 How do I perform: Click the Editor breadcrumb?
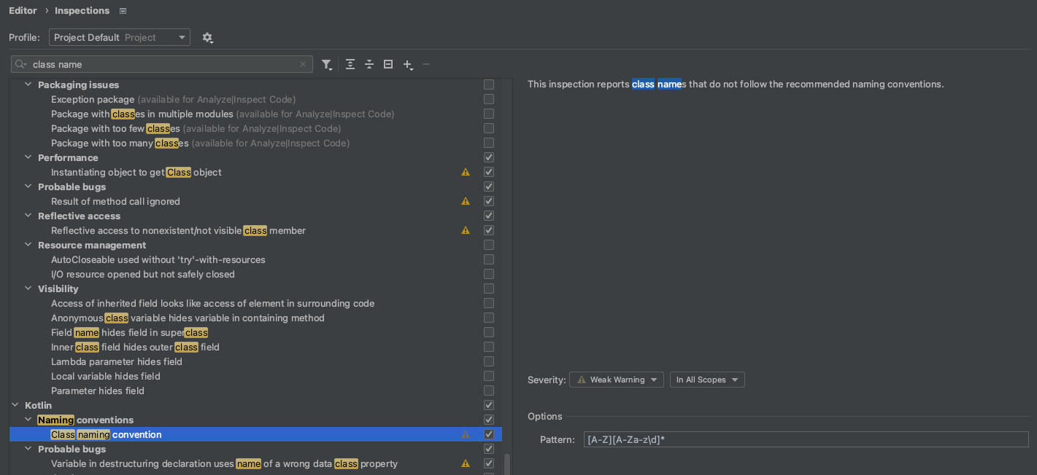pyautogui.click(x=23, y=11)
